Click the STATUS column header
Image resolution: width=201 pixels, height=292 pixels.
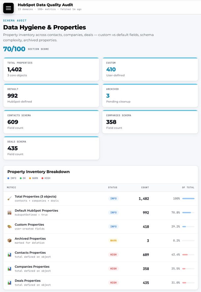(x=113, y=187)
